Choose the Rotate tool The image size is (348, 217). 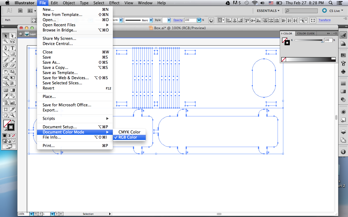click(x=6, y=72)
